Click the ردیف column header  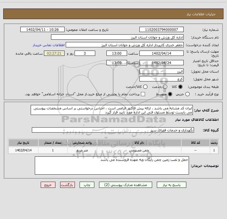tap(214, 143)
